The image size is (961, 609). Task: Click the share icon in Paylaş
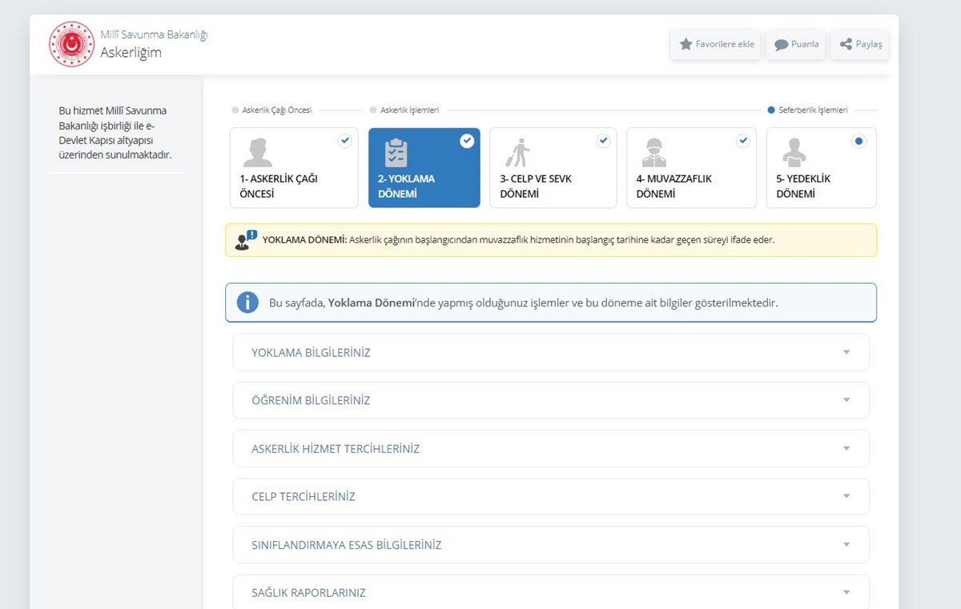(846, 45)
